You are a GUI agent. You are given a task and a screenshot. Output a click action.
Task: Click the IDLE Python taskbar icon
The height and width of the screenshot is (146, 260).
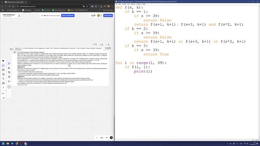[26, 144]
